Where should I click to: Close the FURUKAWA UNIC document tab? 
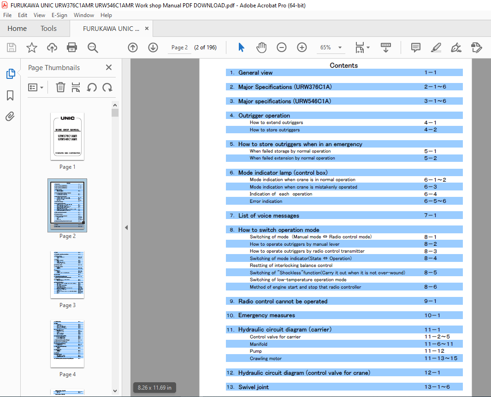147,29
